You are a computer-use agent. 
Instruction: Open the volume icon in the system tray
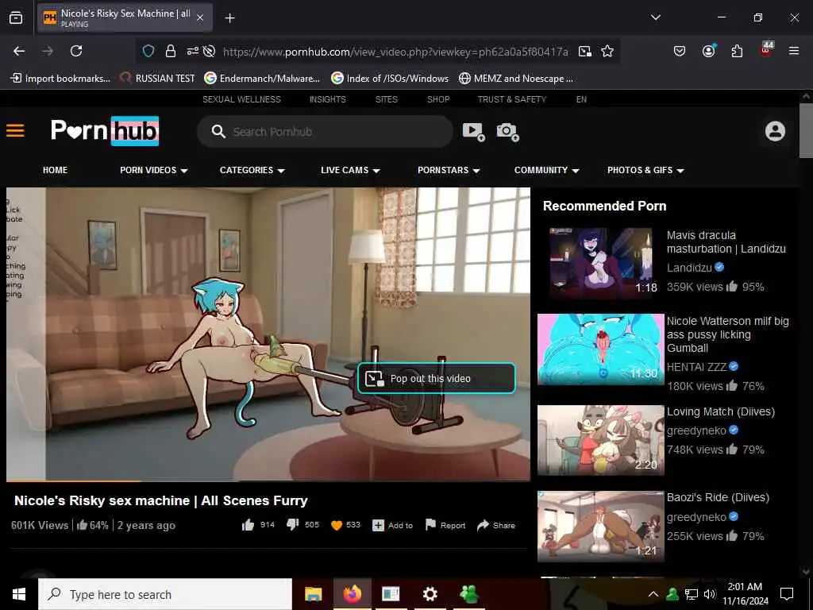[710, 594]
